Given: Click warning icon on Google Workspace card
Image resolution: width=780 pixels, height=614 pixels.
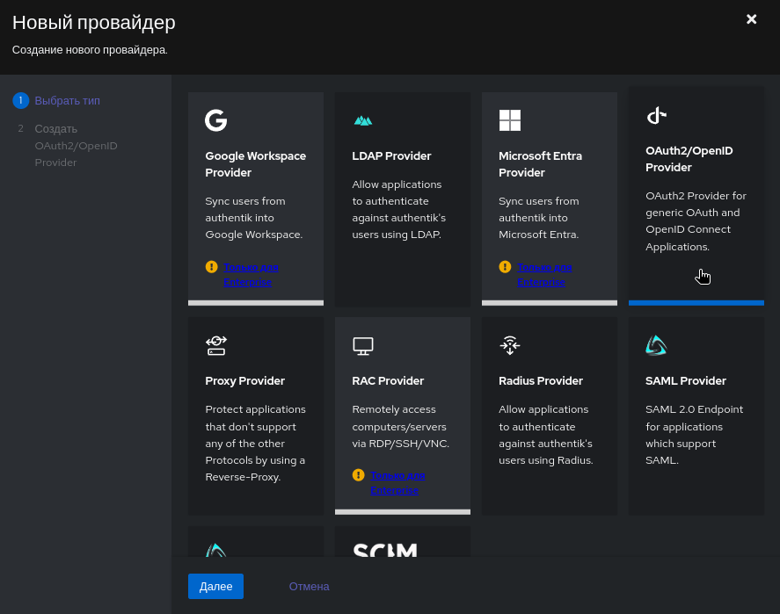Looking at the screenshot, I should pos(211,267).
